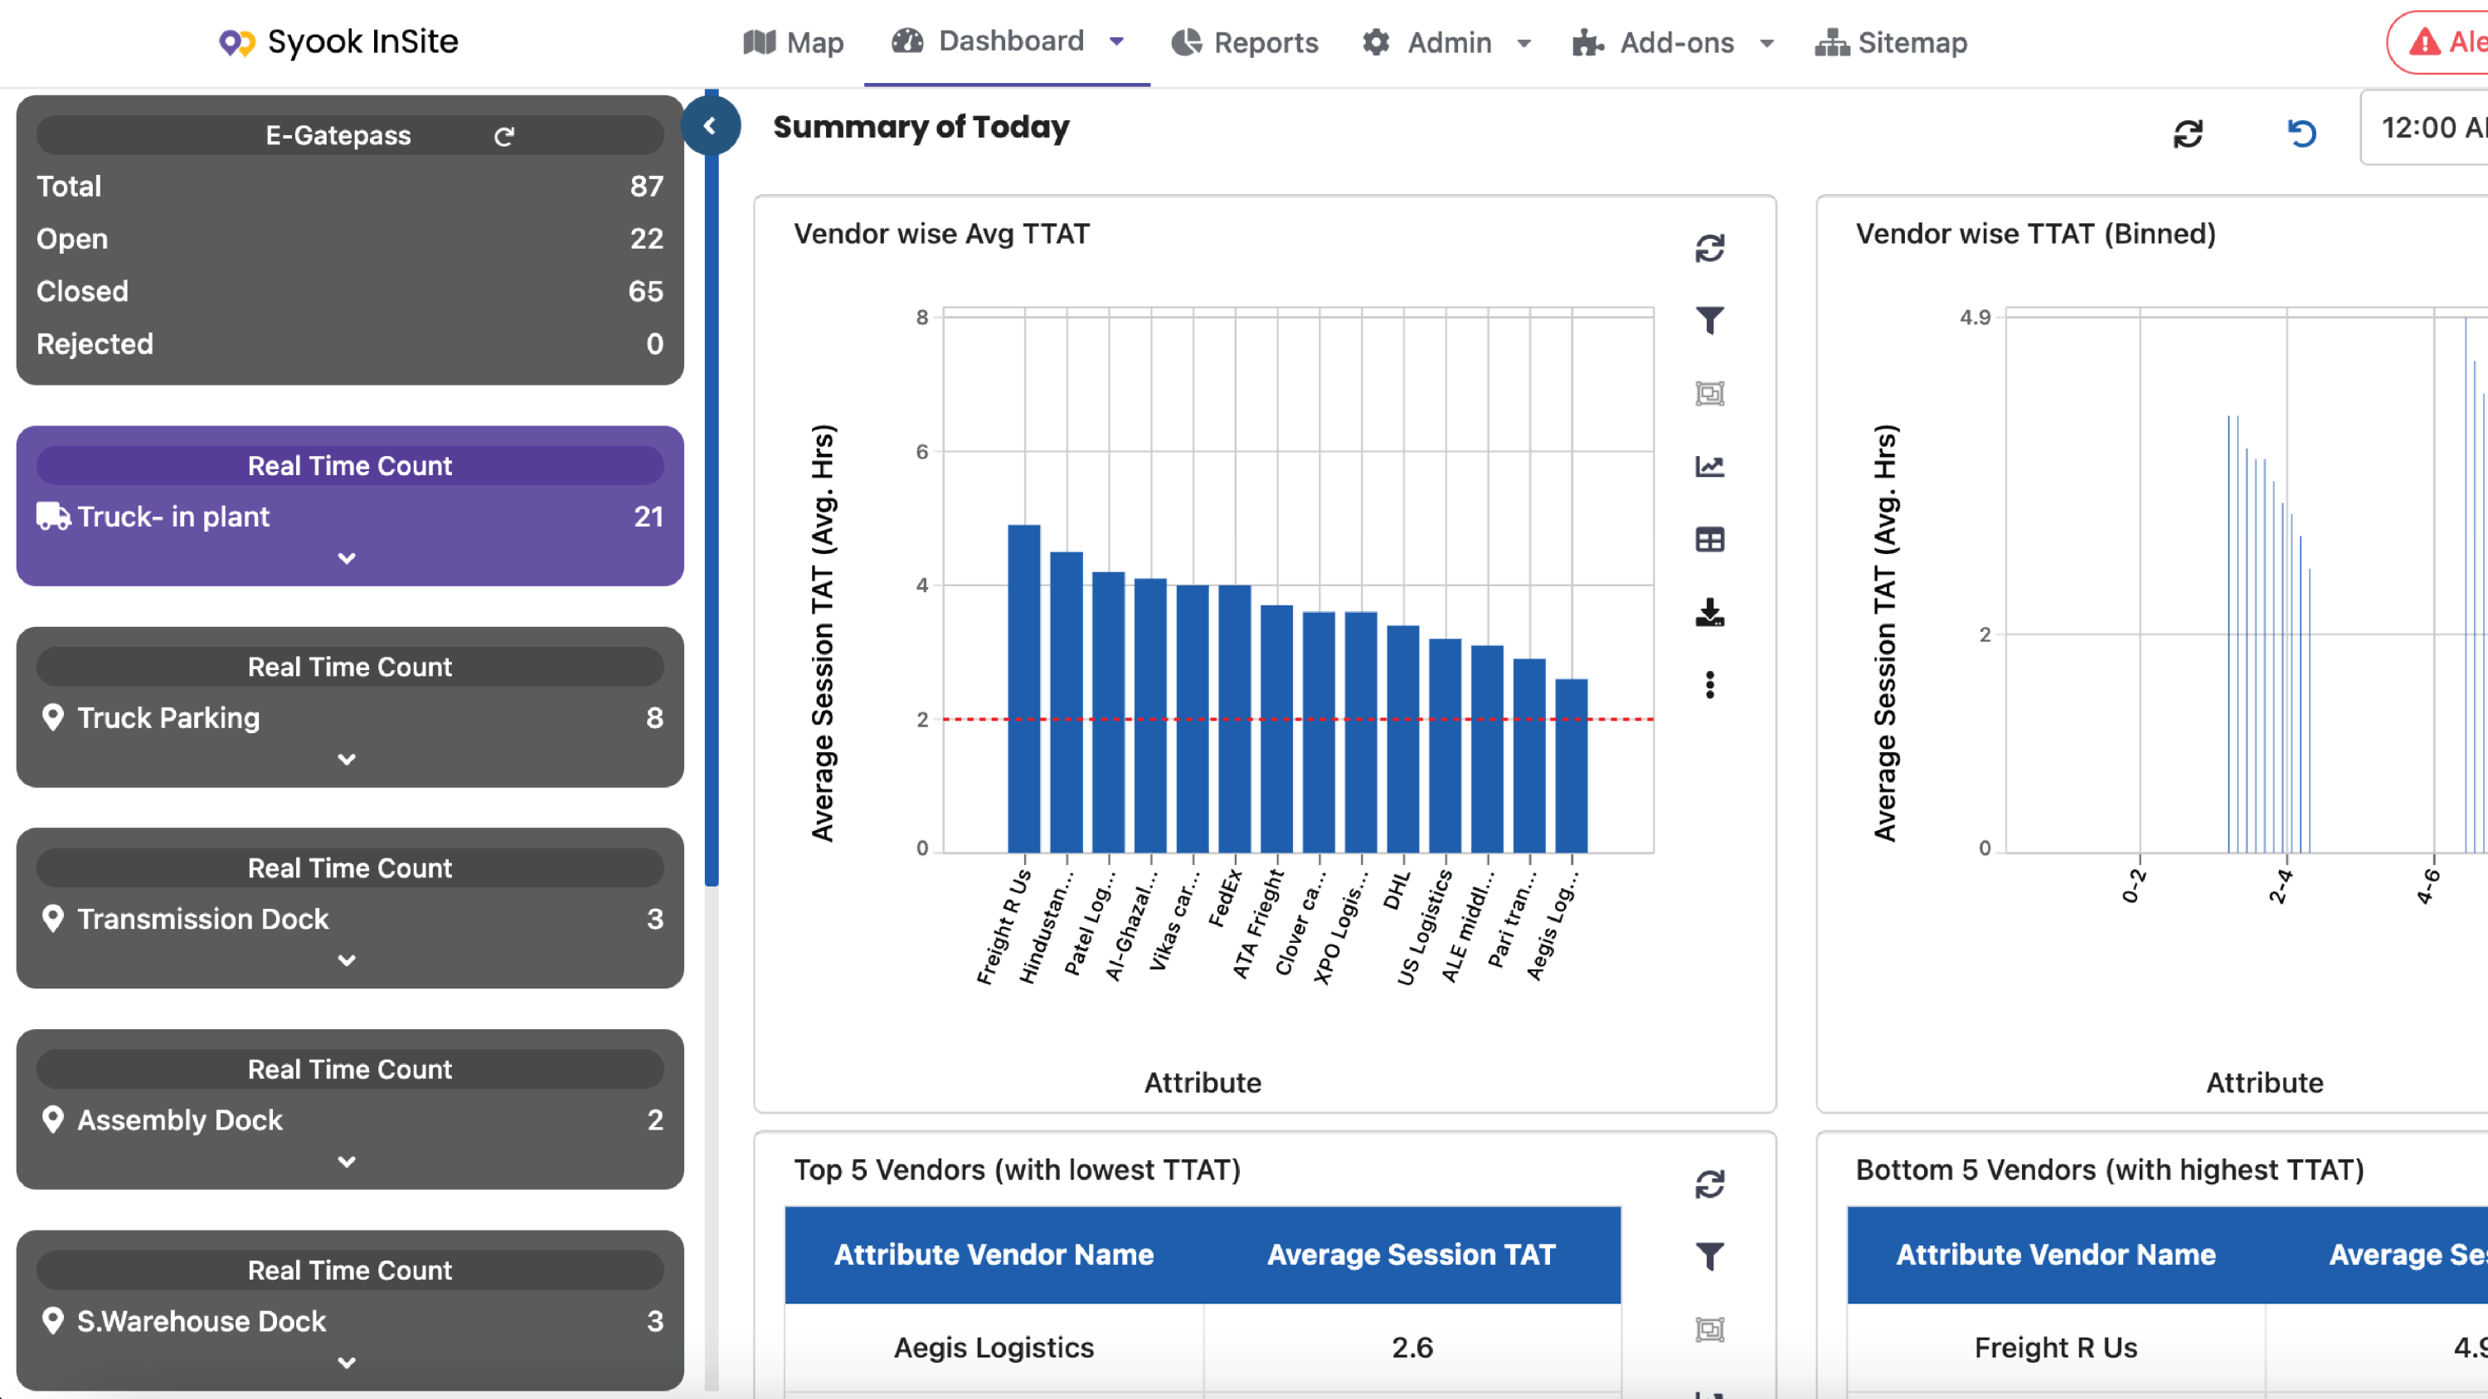Navigate to the Map tab

click(791, 41)
